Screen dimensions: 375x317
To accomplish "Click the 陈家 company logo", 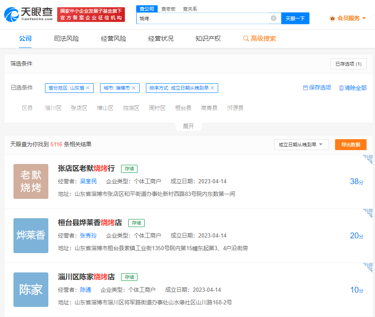I will click(x=31, y=290).
